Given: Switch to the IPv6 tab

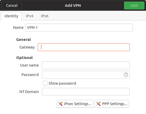Looking at the screenshot, I should click(45, 16).
